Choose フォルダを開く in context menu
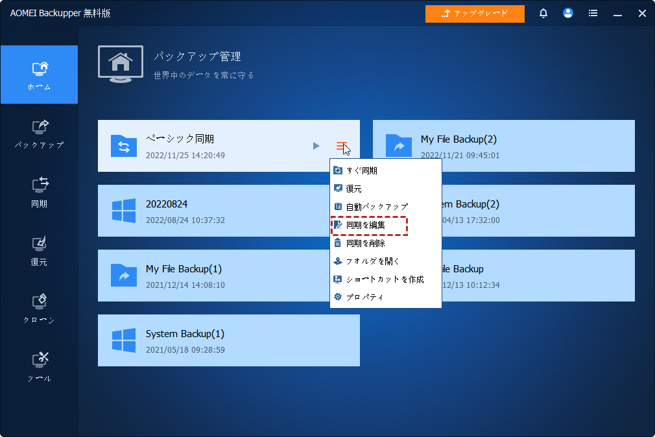This screenshot has width=655, height=437. tap(386, 261)
